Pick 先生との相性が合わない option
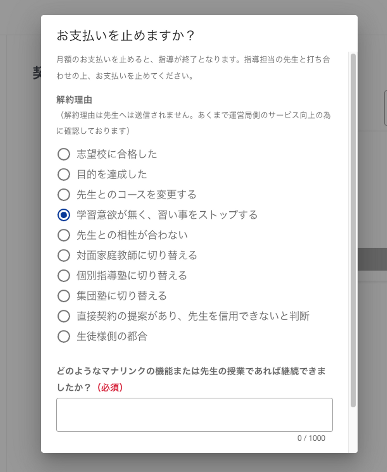This screenshot has height=472, width=387. [64, 235]
